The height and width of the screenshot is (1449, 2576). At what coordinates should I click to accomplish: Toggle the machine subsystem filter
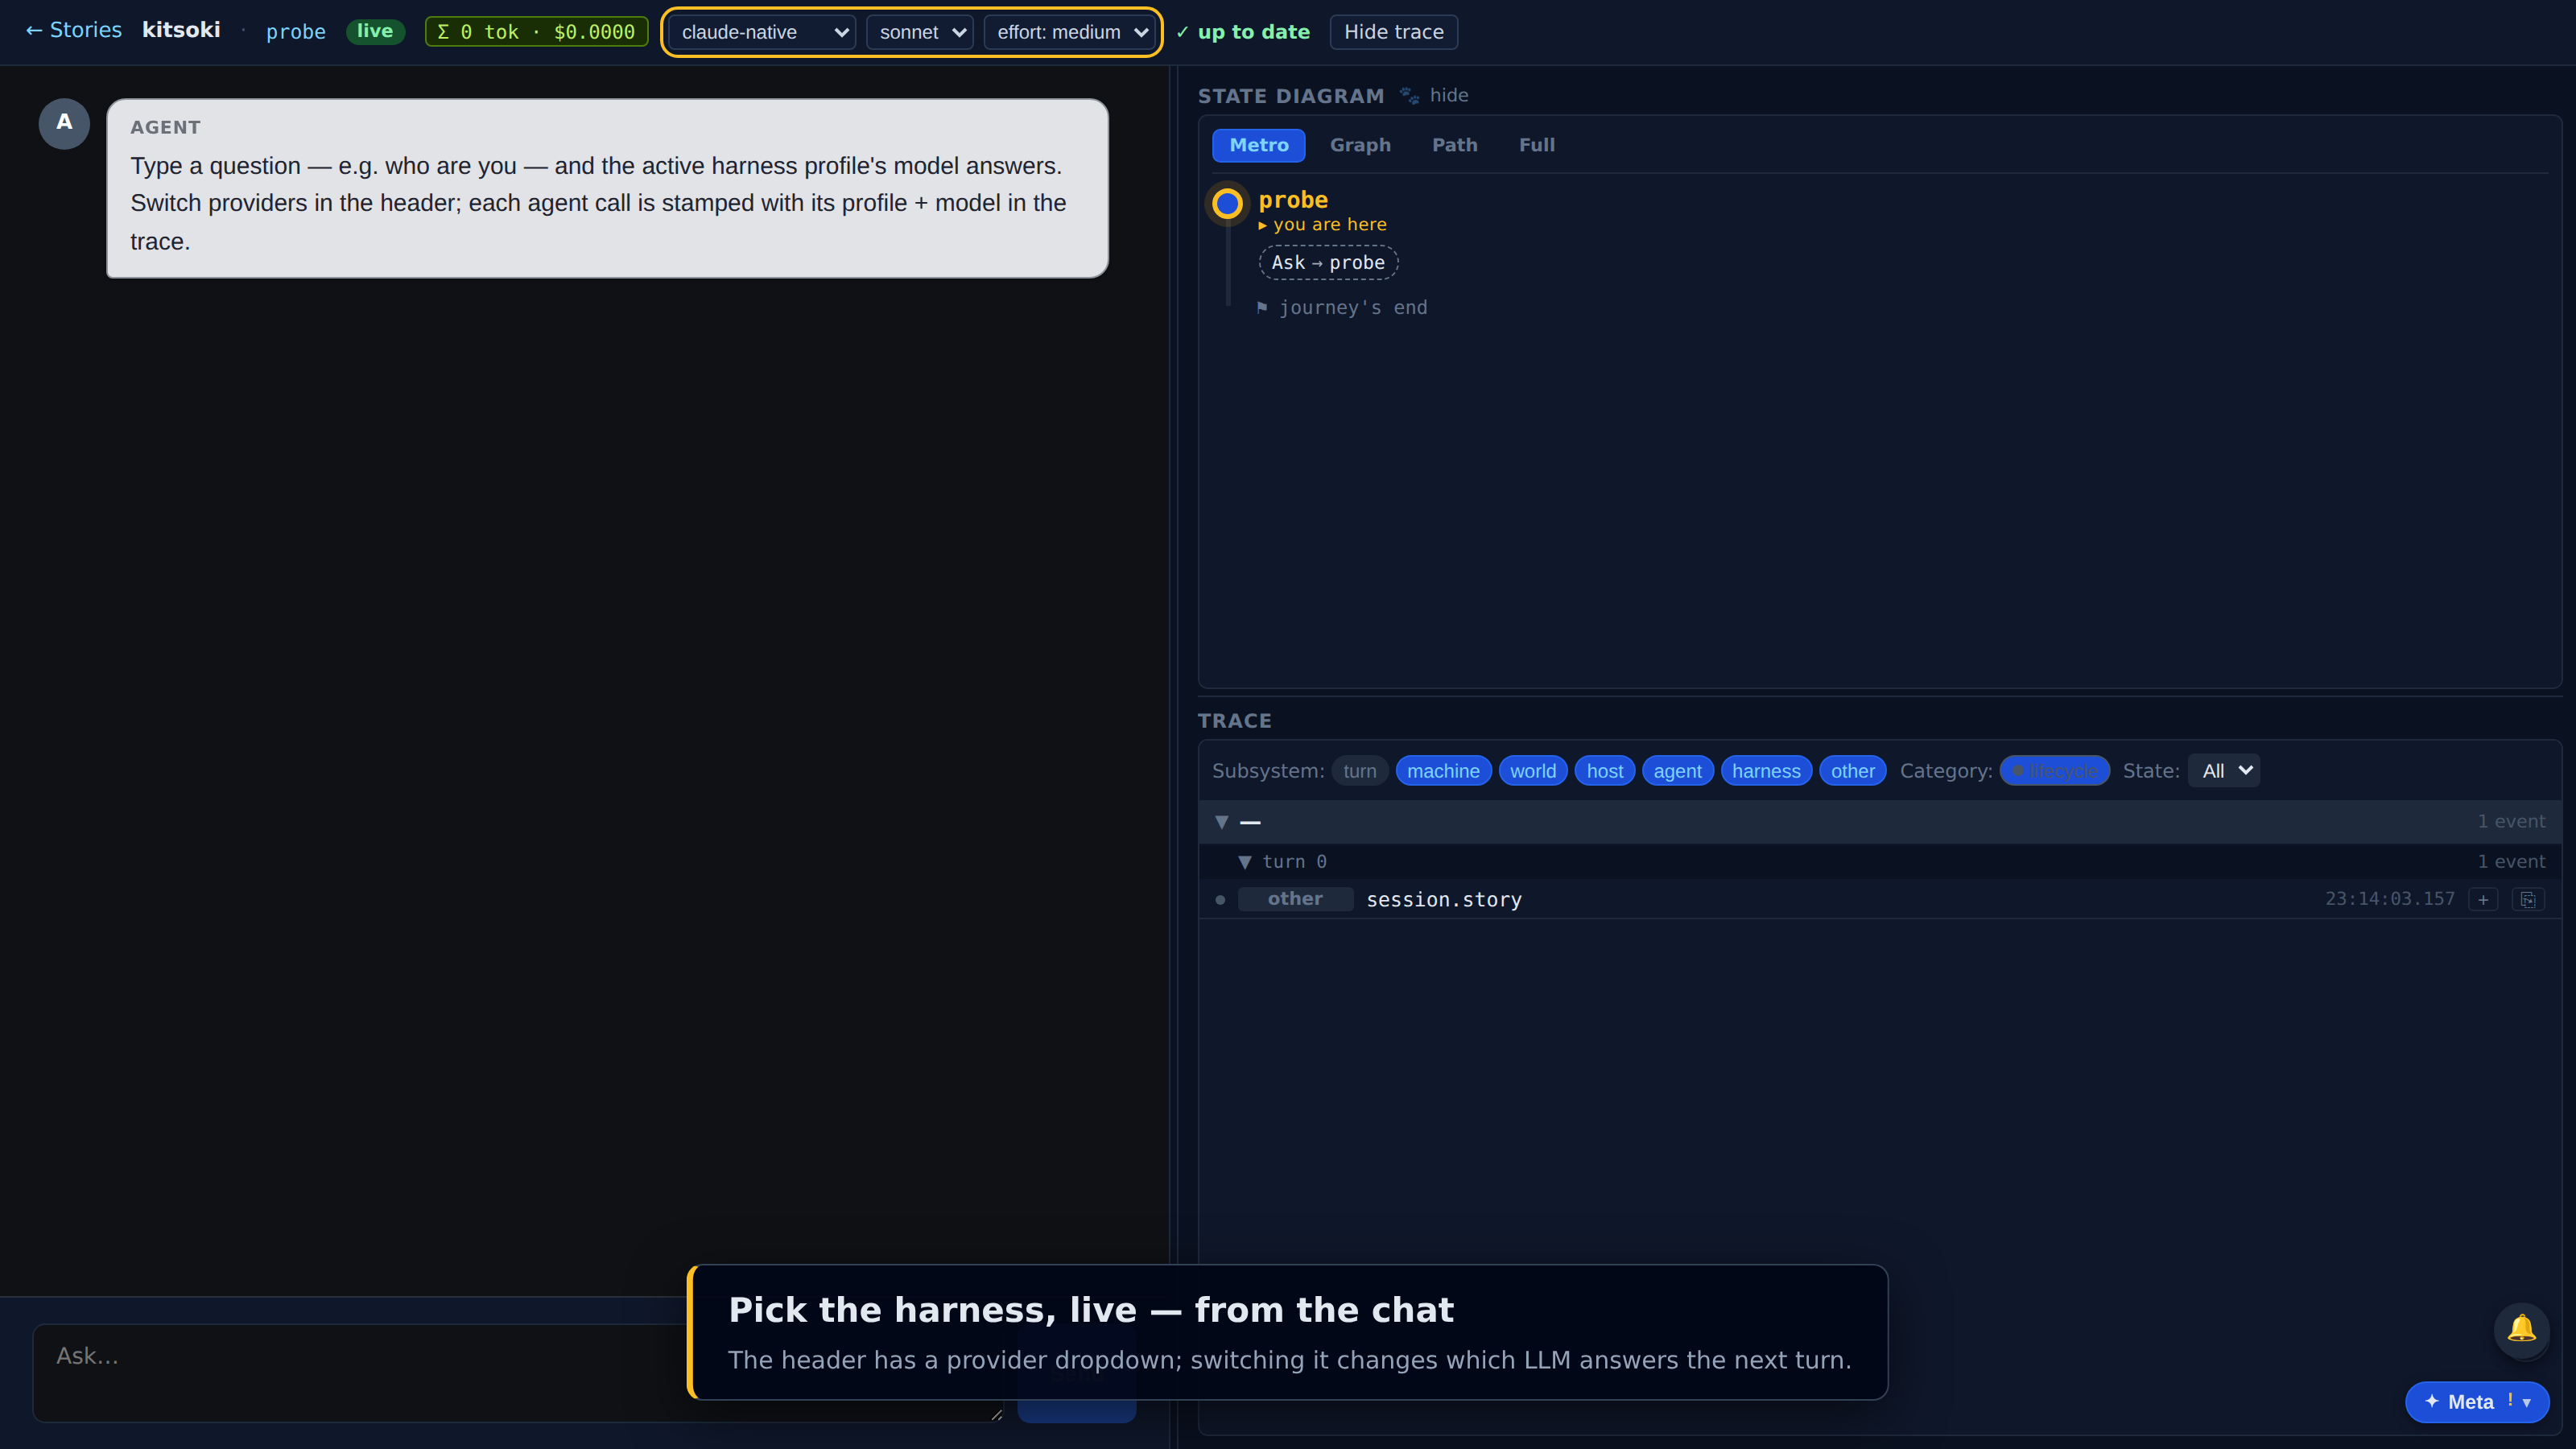click(x=1443, y=771)
